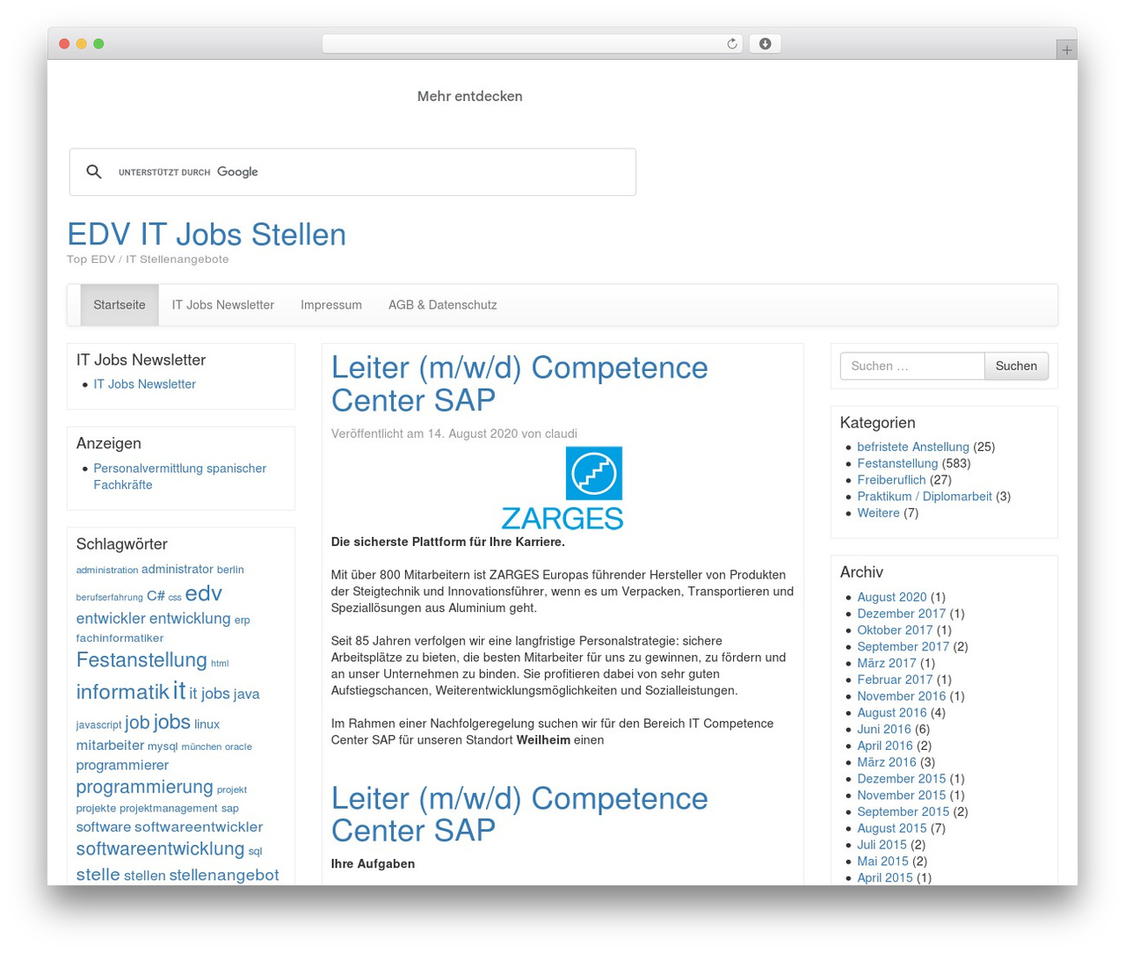
Task: Open Personalvermittlung spanischer Fachkräfte ad link
Action: pos(180,476)
